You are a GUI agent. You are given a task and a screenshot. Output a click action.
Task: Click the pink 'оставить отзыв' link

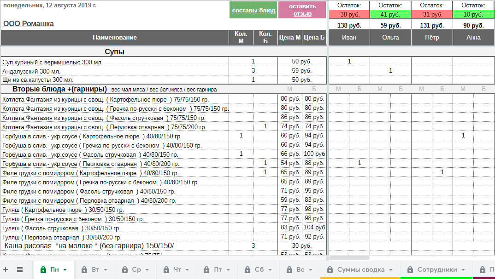pyautogui.click(x=302, y=10)
